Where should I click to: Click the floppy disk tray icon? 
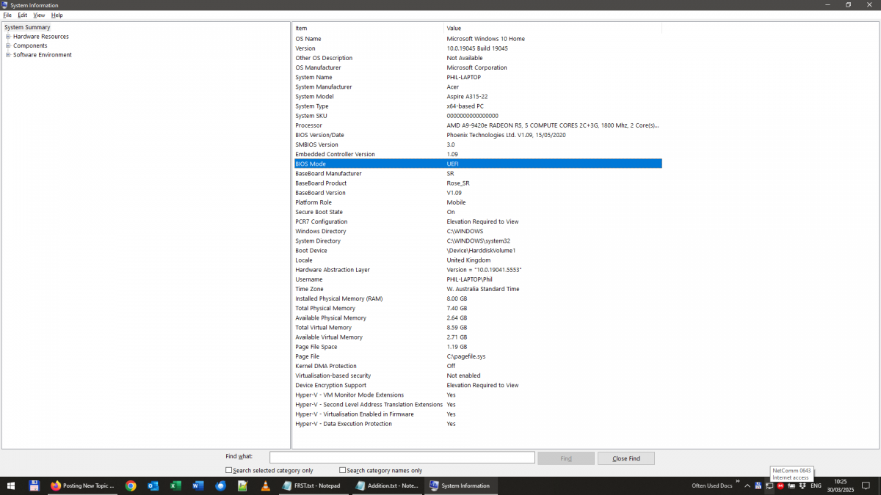click(x=758, y=485)
